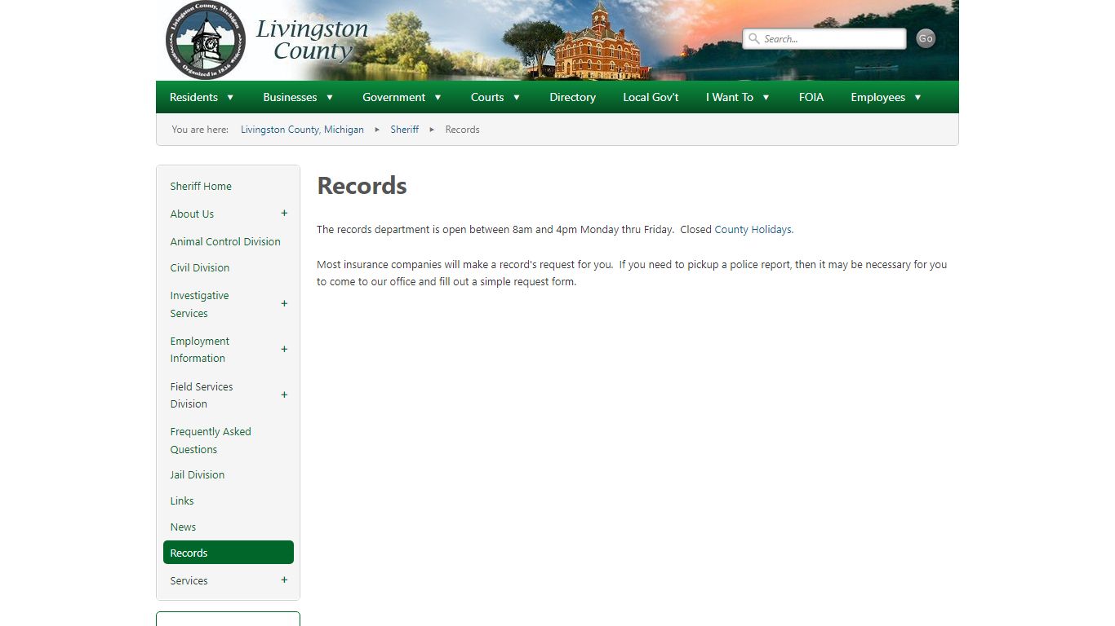
Task: Click the Livingston County title text
Action: (x=312, y=40)
